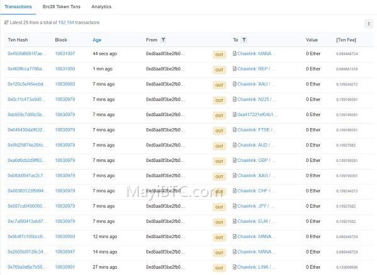Open transaction 0xbfbb0641ac2c7

26,176
